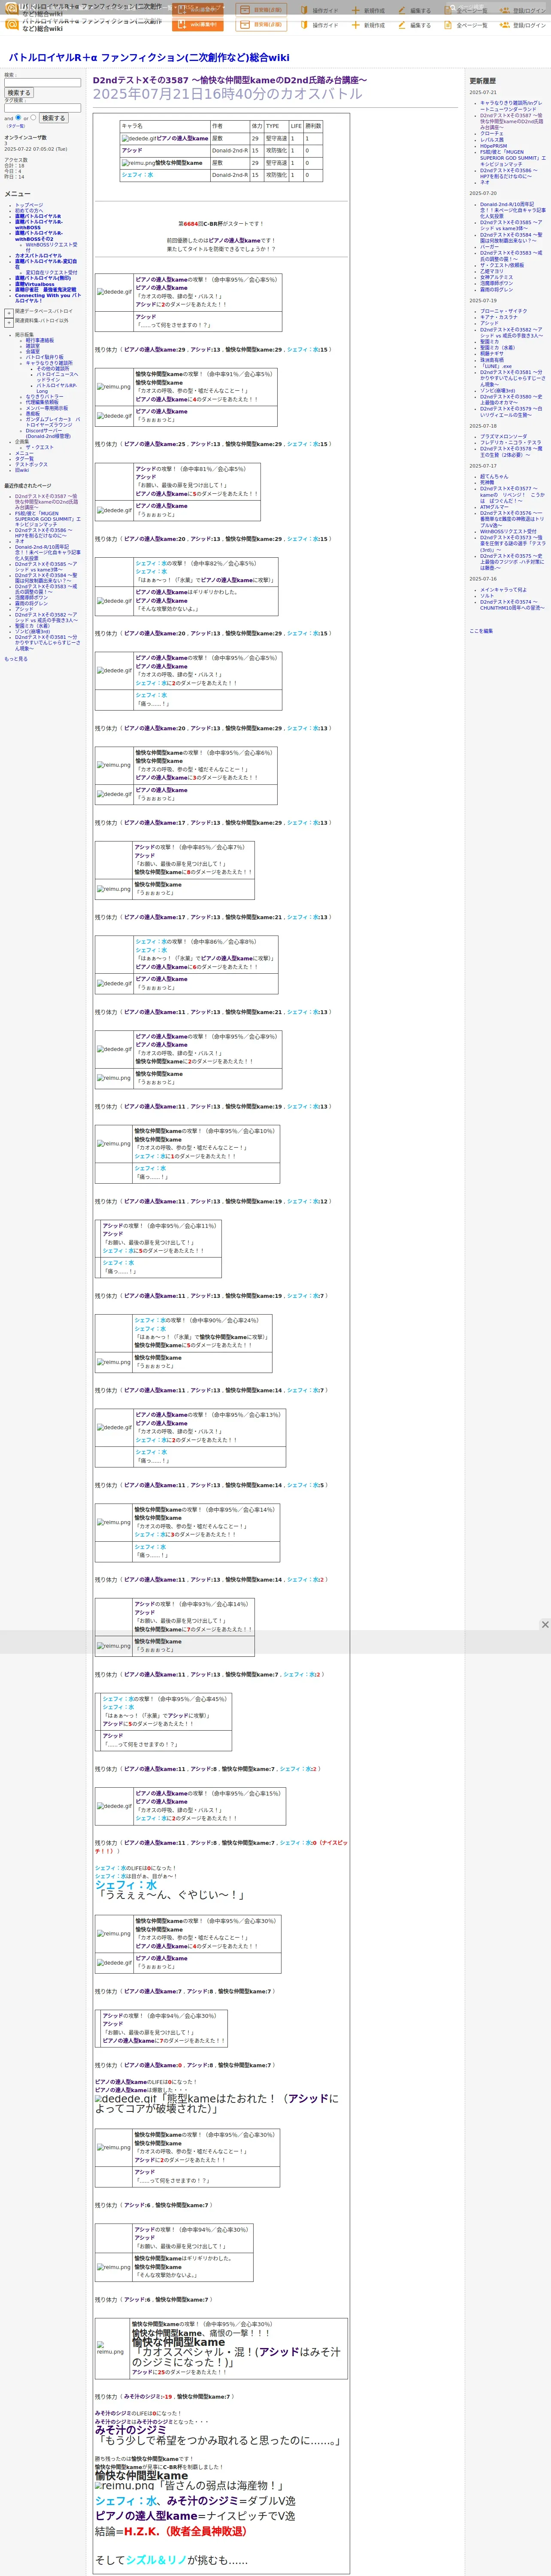551x2576 pixels.
Task: Open 代理編集依頼板 link
Action: tap(42, 403)
